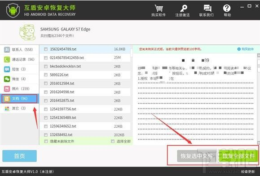Select the 通话记录 phone icon
This screenshot has height=176, width=260.
click(7, 59)
